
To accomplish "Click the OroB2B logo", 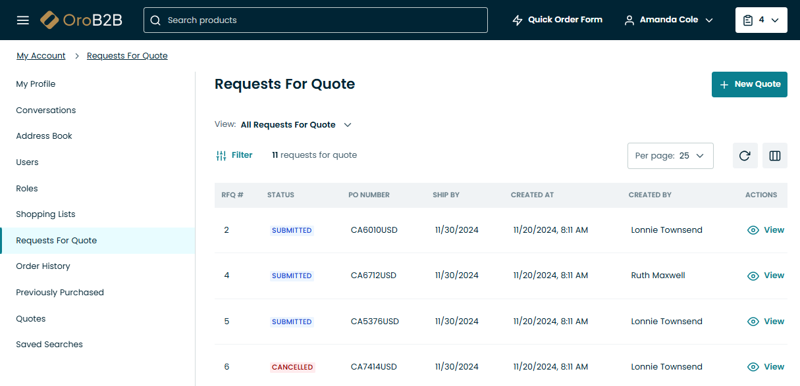I will click(x=82, y=20).
